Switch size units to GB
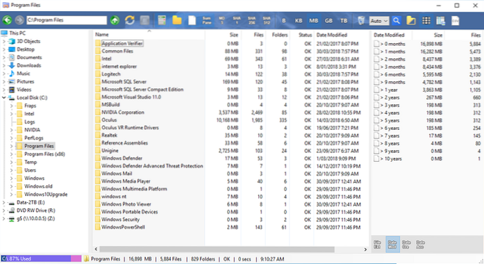This screenshot has height=264, width=484. pos(328,21)
